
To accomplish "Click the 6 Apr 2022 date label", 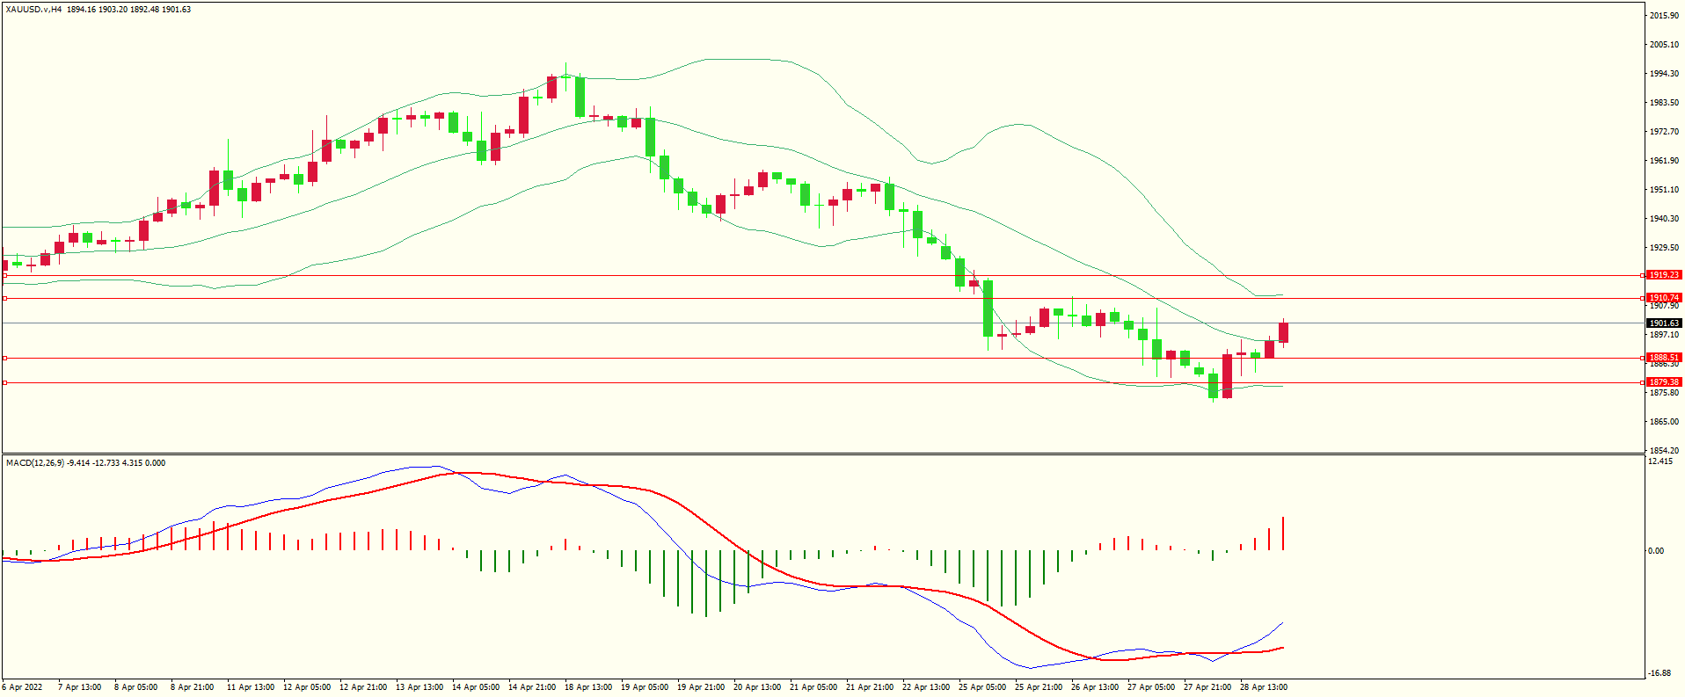I will (x=22, y=687).
